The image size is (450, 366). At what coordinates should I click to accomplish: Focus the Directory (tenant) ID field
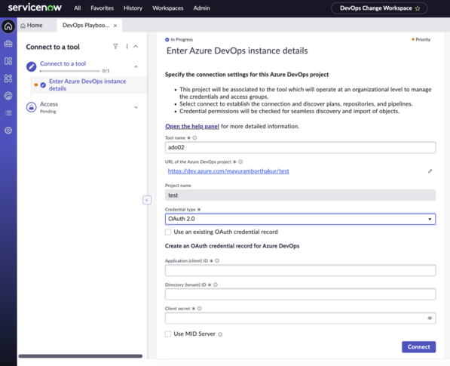[x=300, y=294]
